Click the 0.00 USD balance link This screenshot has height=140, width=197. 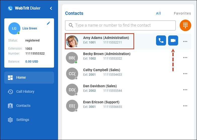(x=32, y=61)
